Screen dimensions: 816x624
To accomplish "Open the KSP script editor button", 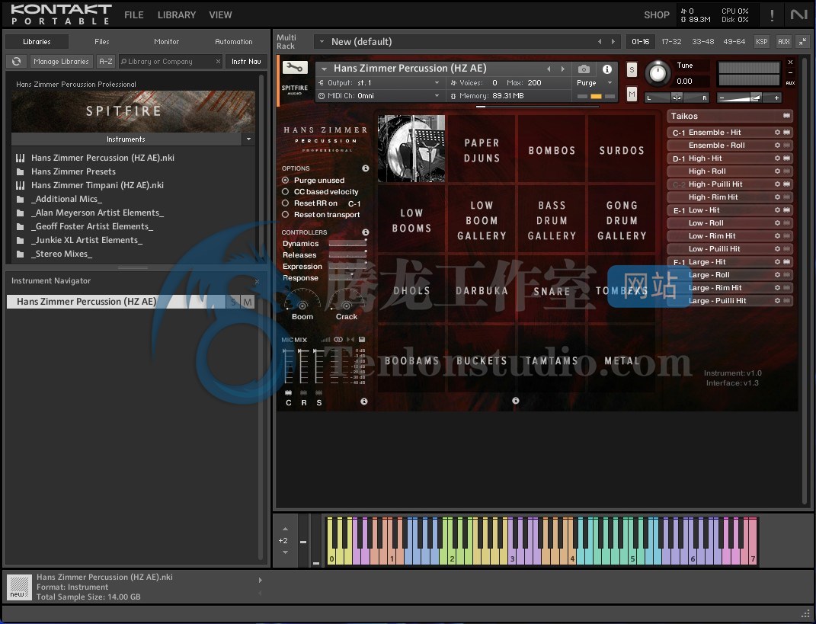I will click(761, 42).
